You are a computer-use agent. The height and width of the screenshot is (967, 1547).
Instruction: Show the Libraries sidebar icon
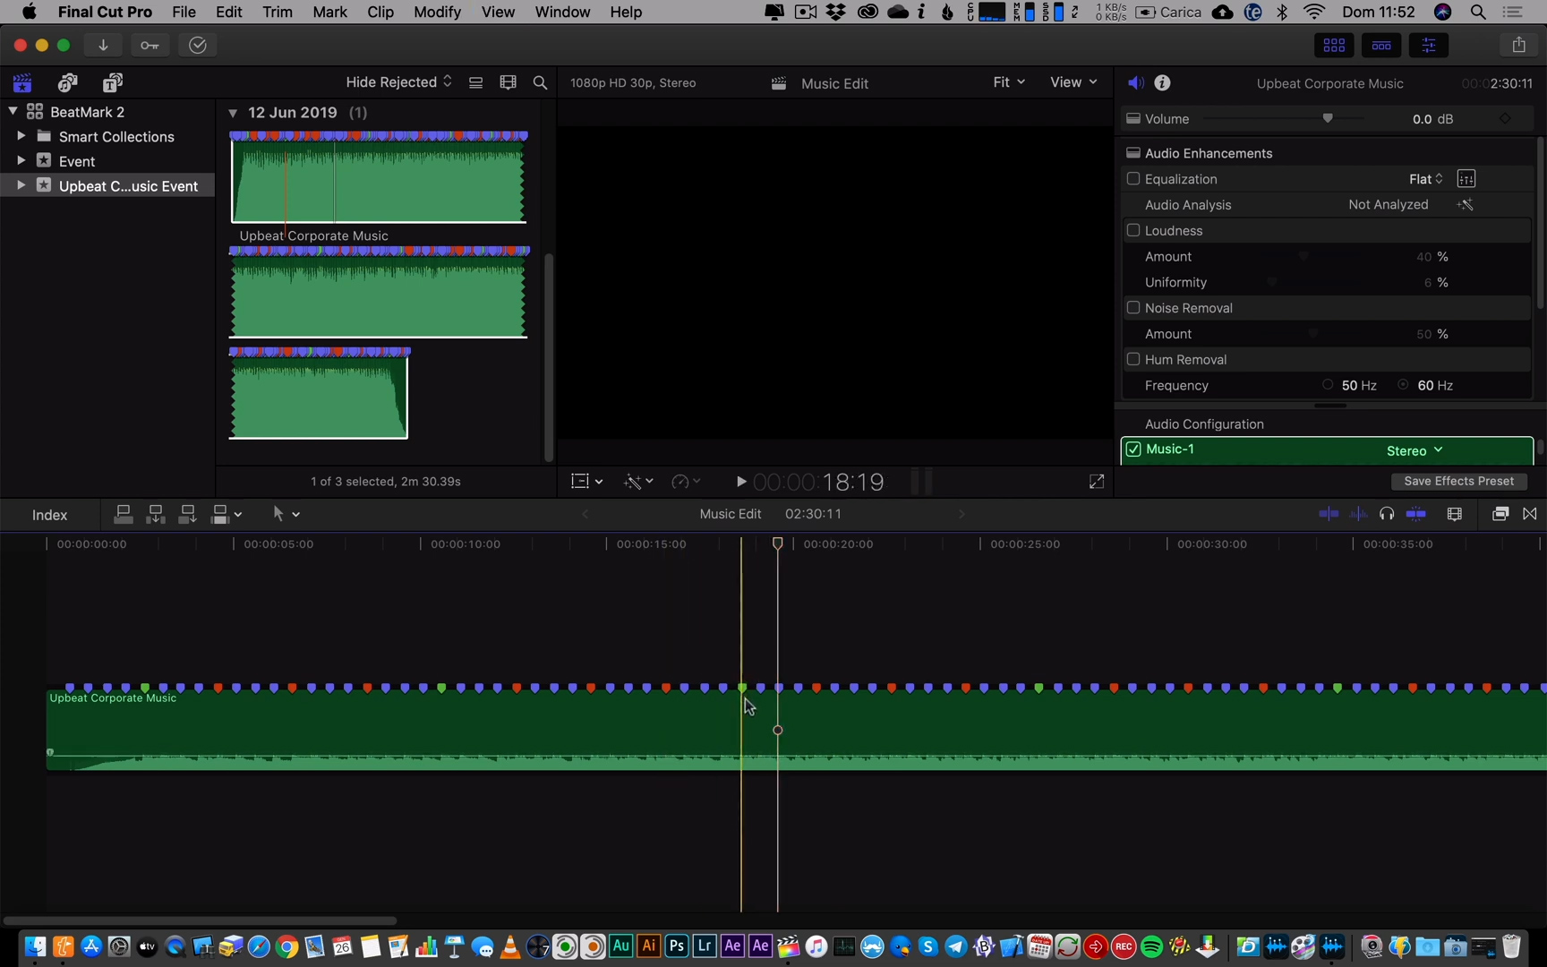(22, 83)
